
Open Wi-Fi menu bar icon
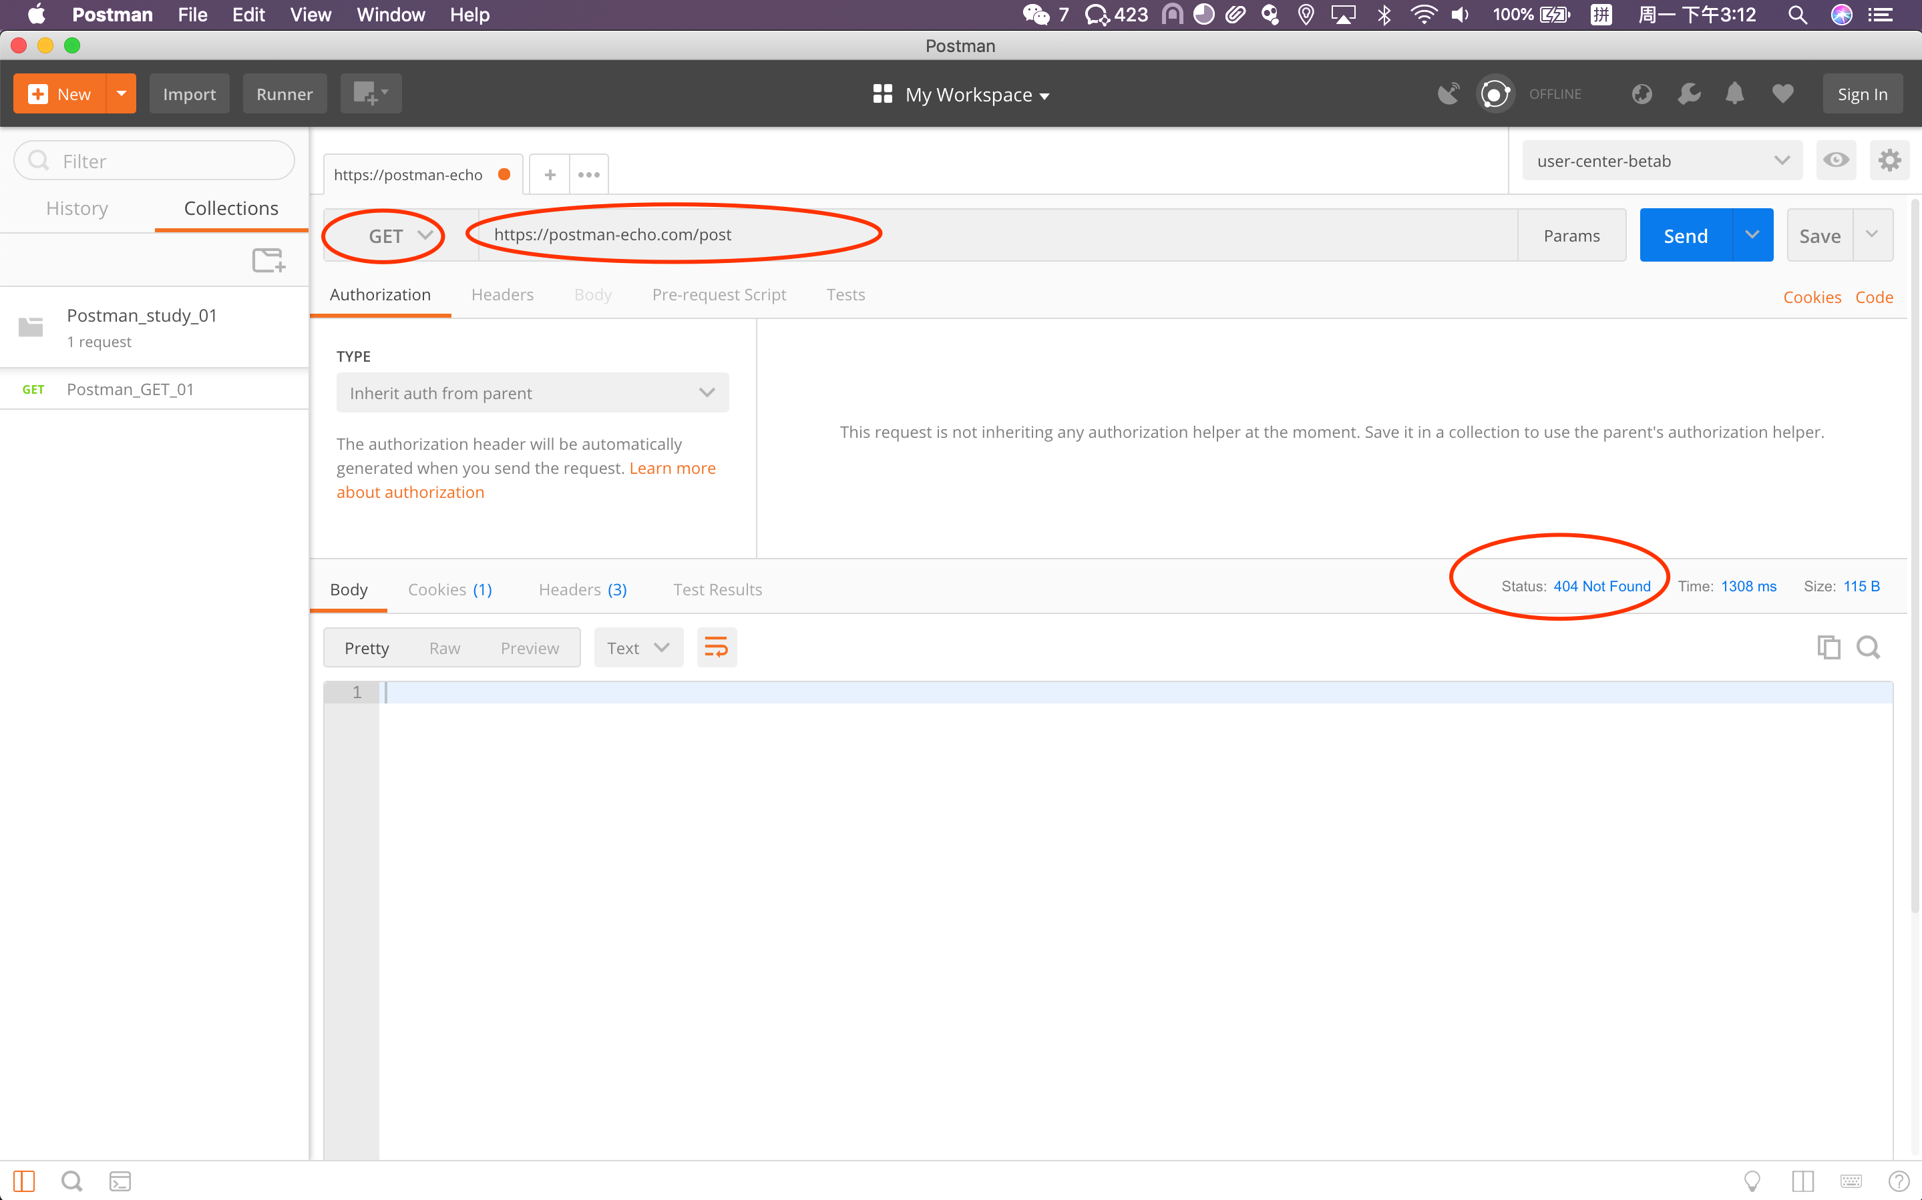point(1424,14)
